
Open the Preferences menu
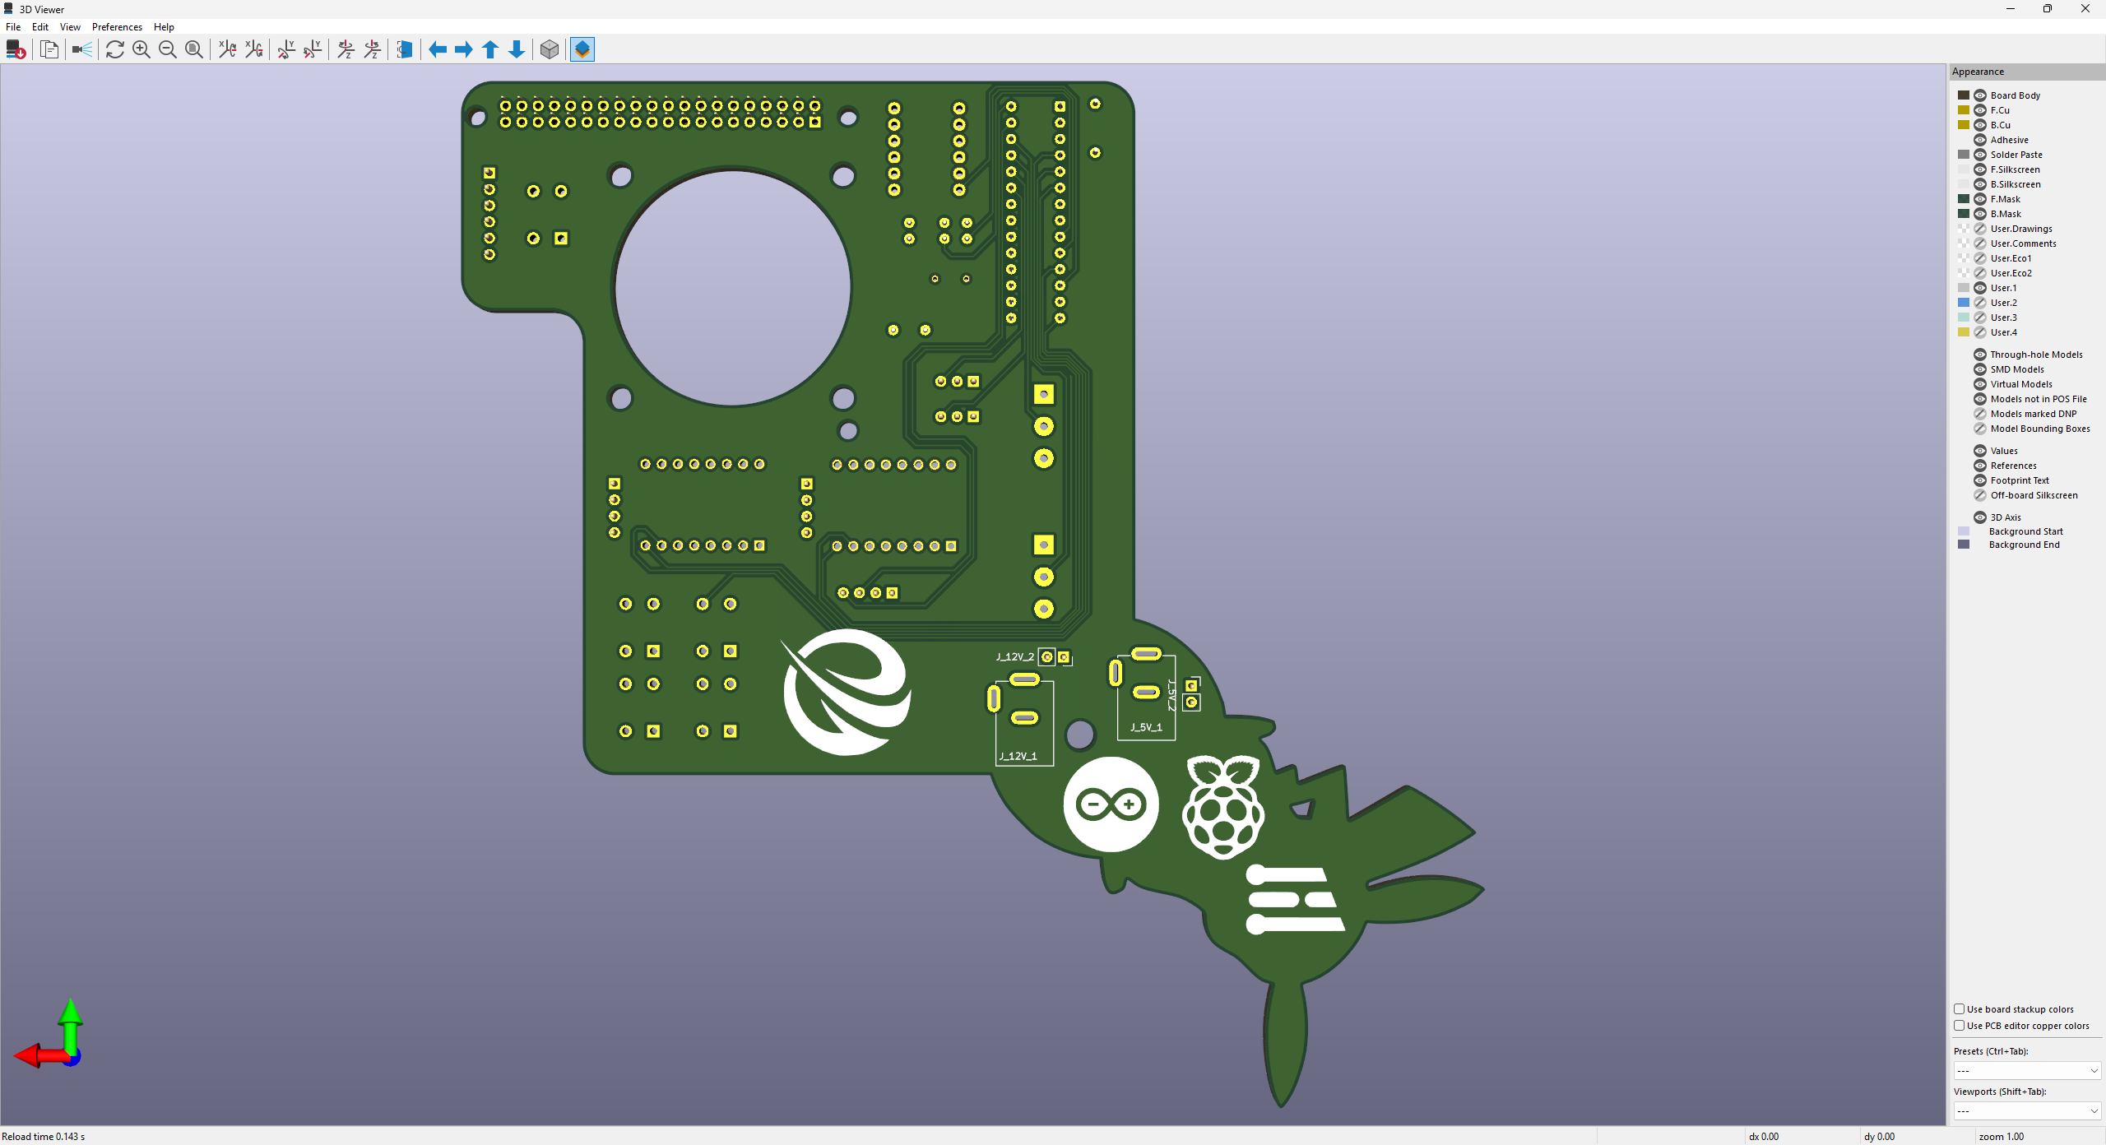point(117,27)
